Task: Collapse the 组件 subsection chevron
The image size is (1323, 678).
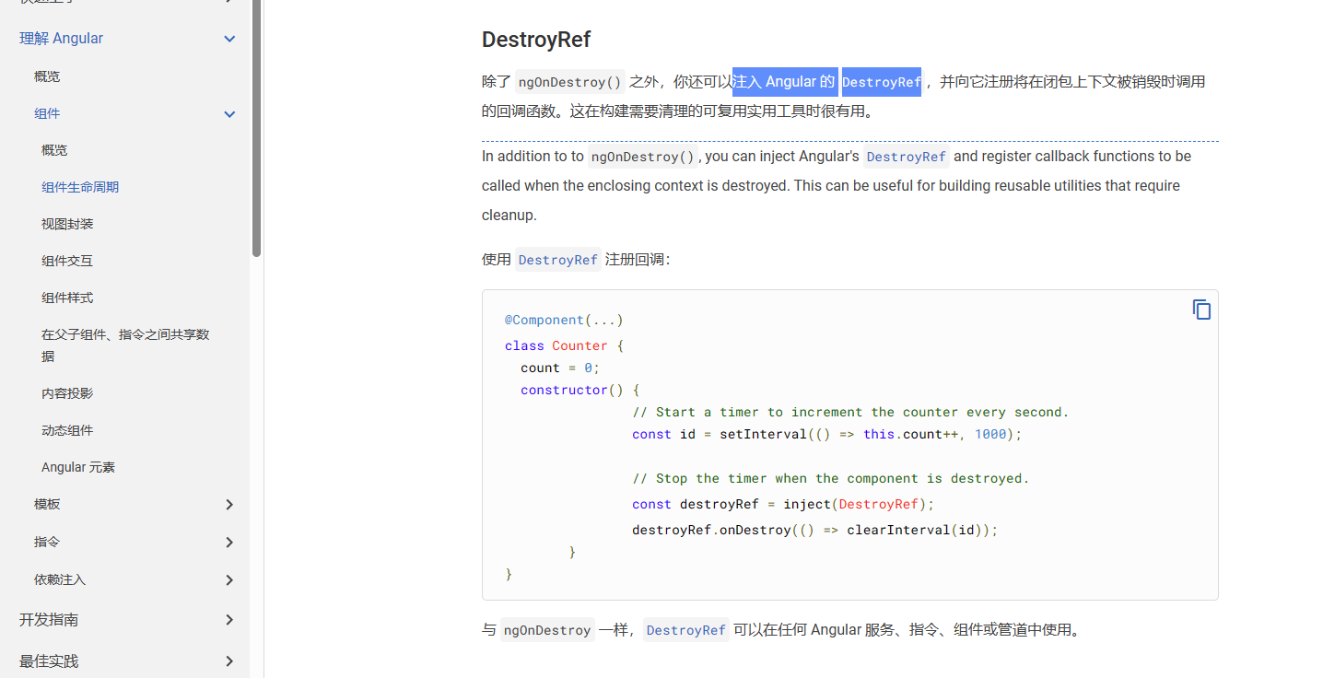Action: pos(229,114)
